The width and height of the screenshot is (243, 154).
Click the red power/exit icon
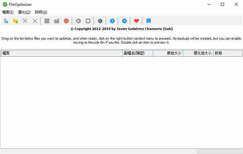tap(66, 21)
